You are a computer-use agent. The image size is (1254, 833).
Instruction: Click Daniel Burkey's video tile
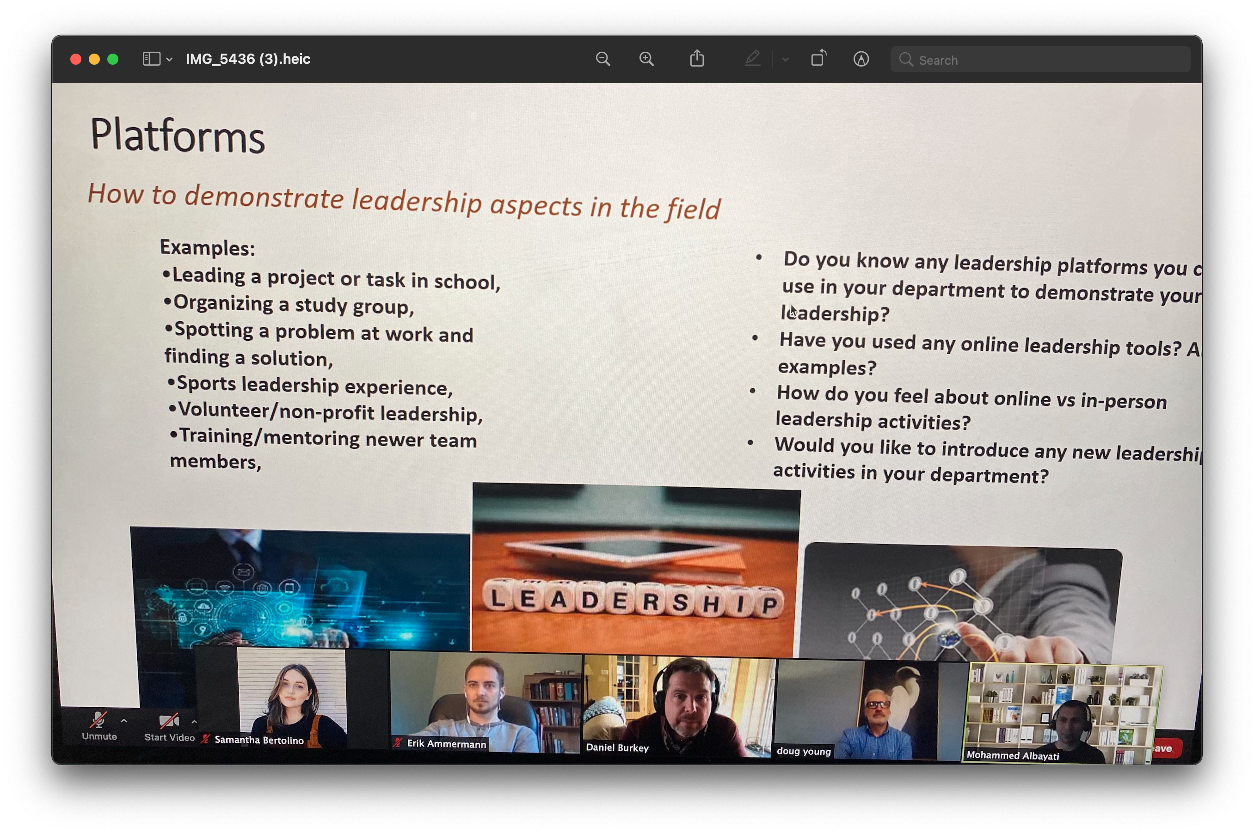click(x=678, y=706)
